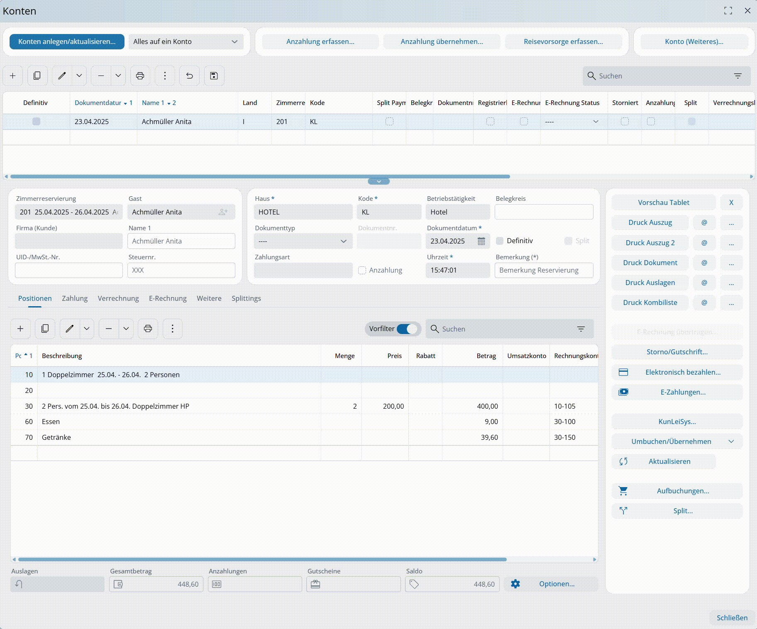
Task: Toggle the Definitiv checkbox in the Achmüller row
Action: pos(36,122)
